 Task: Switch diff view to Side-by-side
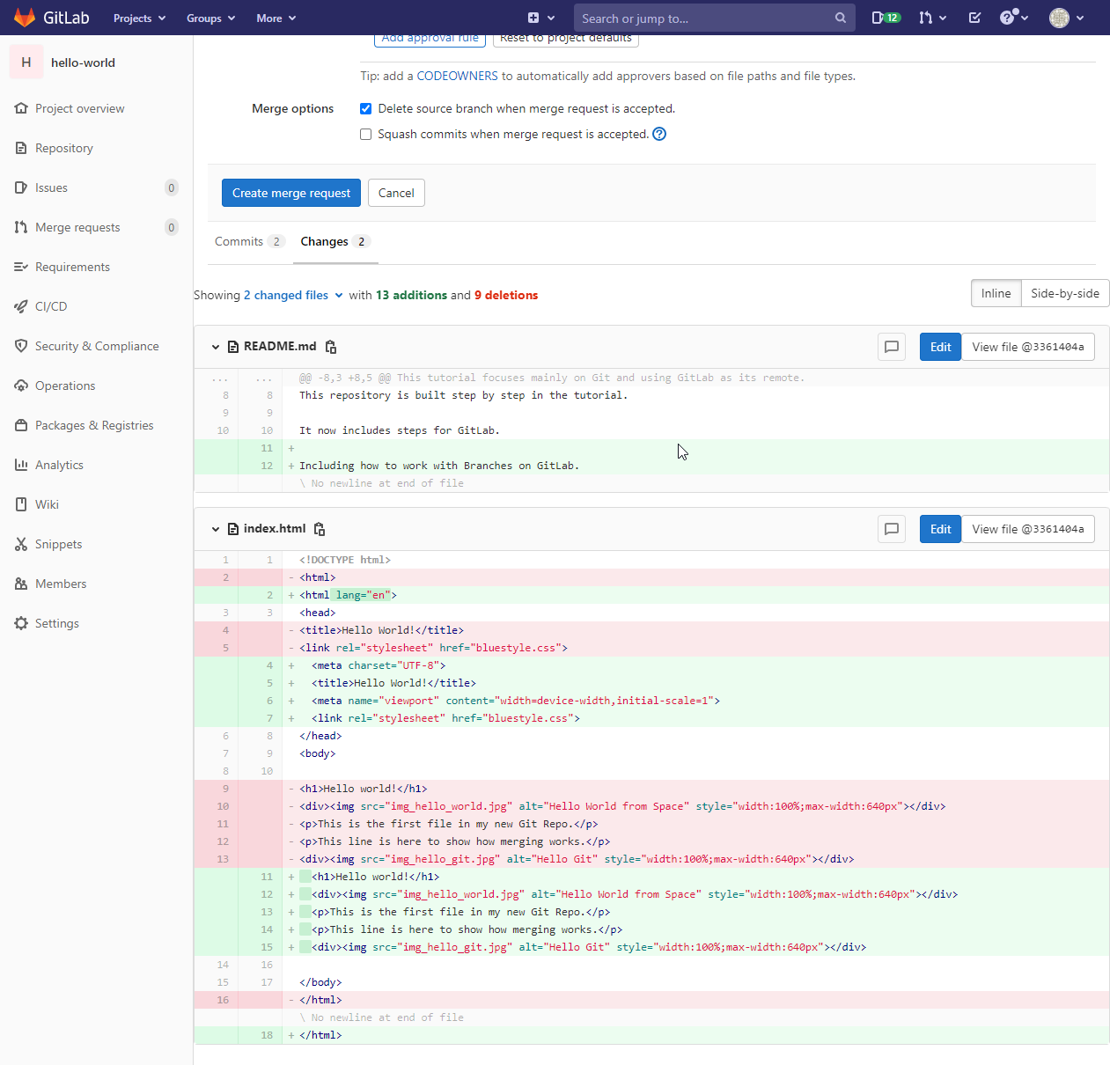click(1064, 293)
